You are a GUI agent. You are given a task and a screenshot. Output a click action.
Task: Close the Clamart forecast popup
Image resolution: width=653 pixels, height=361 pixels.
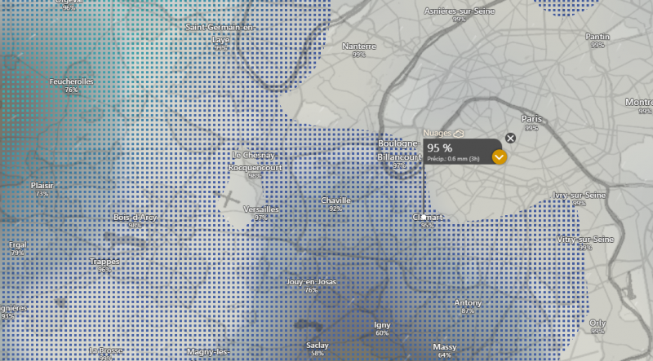(510, 138)
